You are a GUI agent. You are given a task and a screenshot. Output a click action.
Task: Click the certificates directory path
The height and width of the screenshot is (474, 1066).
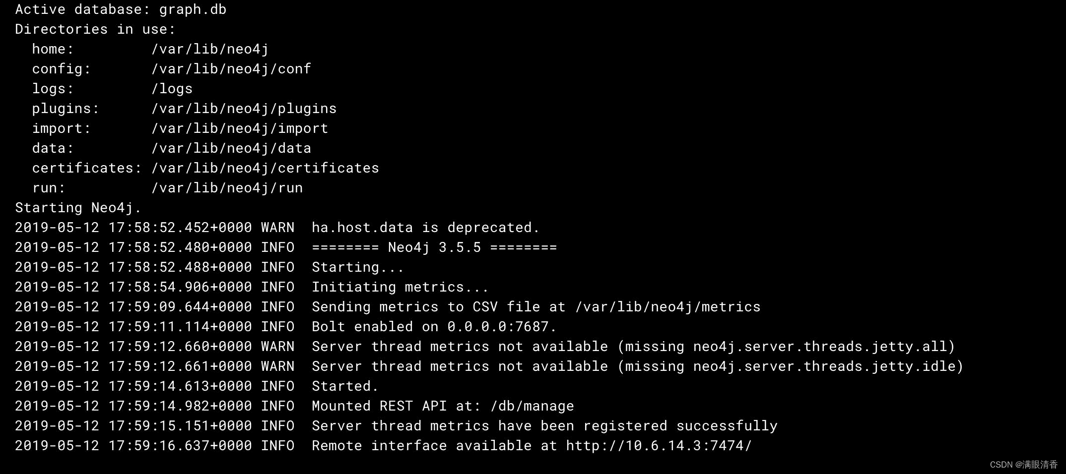(x=265, y=168)
